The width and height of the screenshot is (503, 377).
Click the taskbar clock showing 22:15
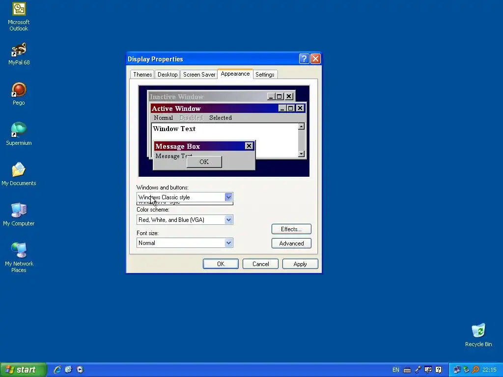click(489, 370)
